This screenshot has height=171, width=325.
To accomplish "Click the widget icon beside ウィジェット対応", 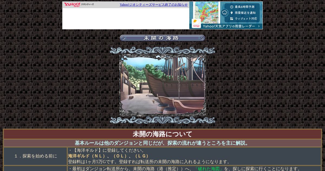I will click(232, 19).
